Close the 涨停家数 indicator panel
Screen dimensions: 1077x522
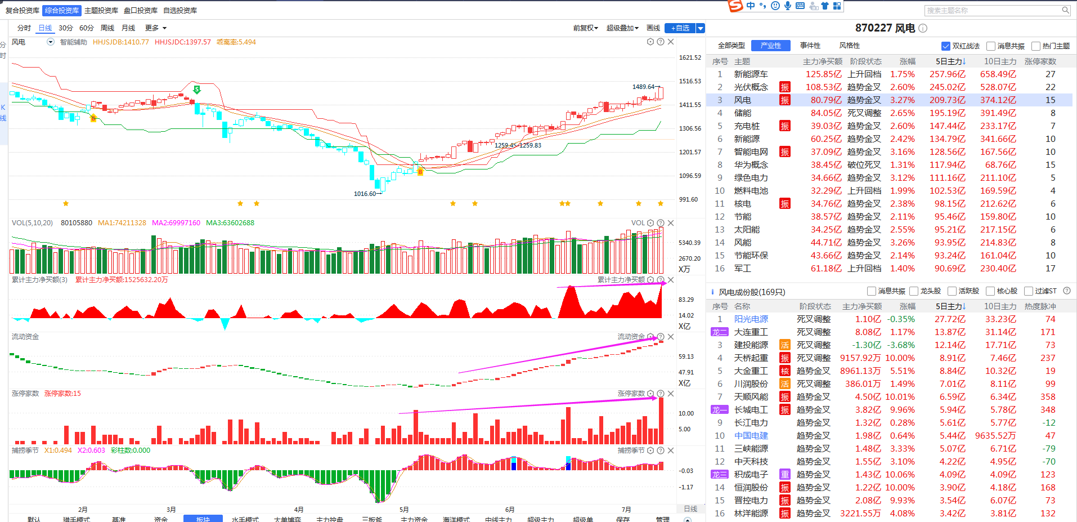pos(671,394)
